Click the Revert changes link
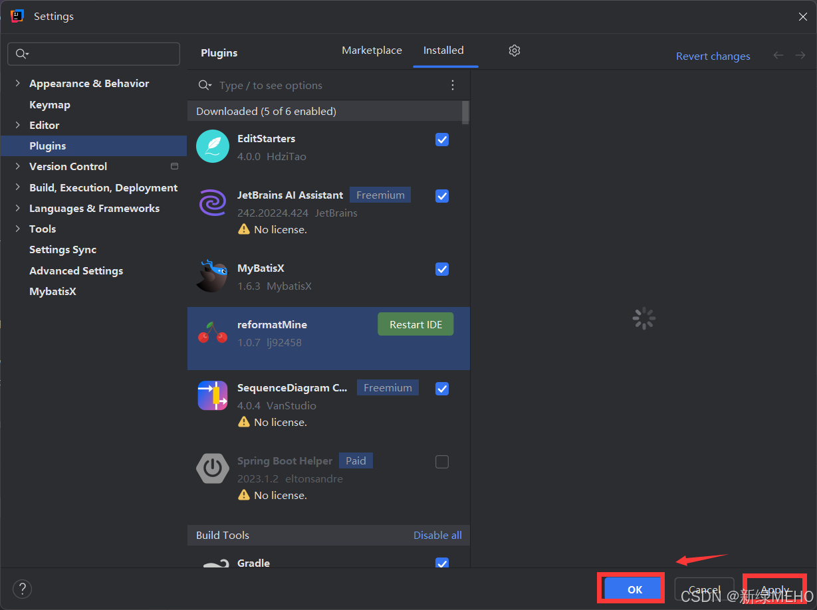This screenshot has width=817, height=610. 713,56
